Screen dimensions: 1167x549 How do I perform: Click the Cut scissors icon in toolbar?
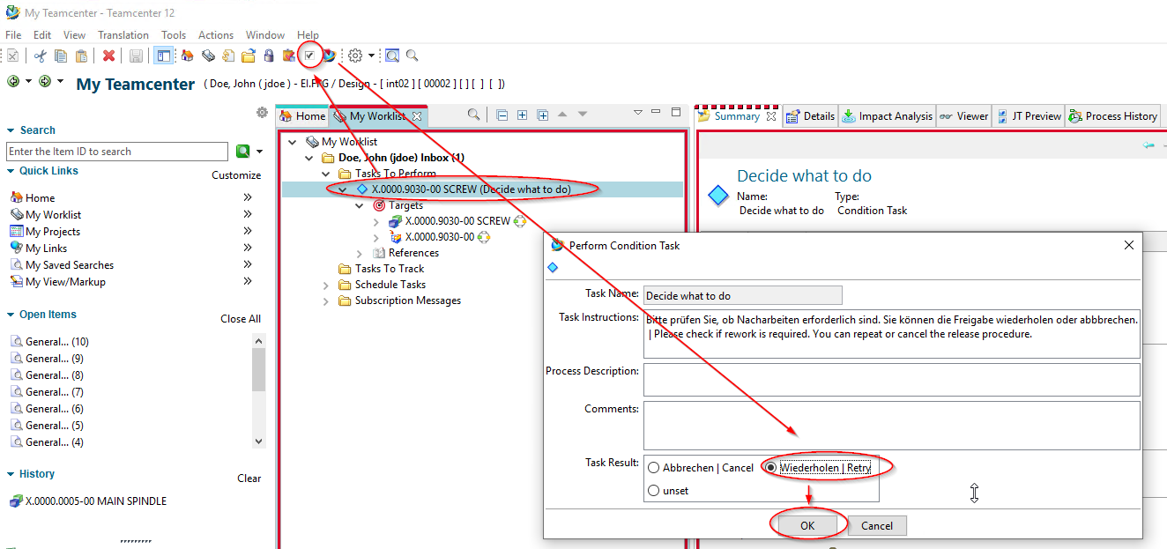(40, 56)
